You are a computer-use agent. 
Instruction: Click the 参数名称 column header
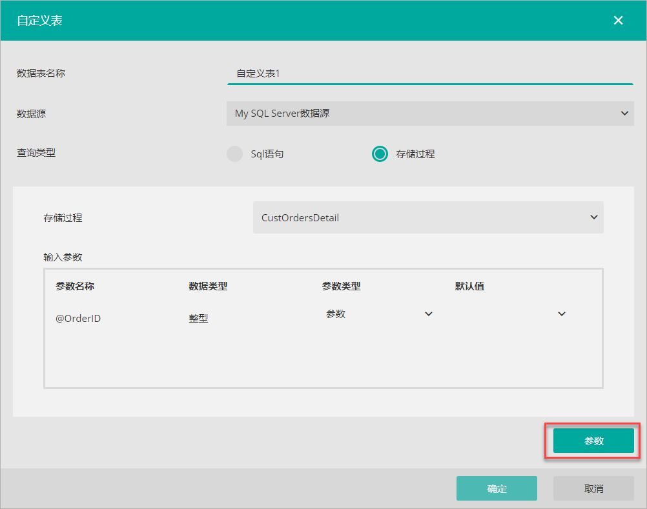coord(75,286)
